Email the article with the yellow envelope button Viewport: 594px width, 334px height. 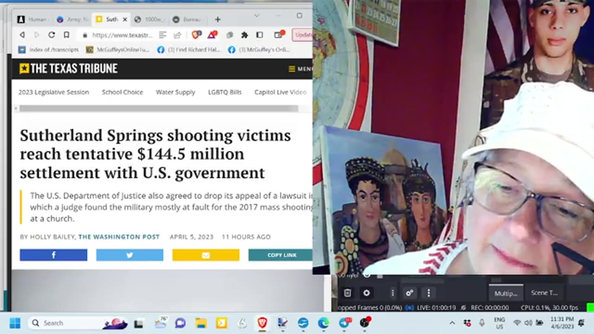[x=206, y=255]
